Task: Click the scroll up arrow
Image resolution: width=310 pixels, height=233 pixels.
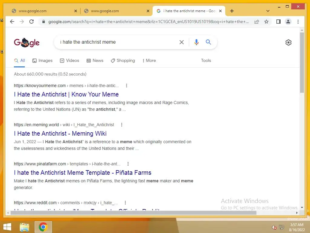Action: [302, 30]
